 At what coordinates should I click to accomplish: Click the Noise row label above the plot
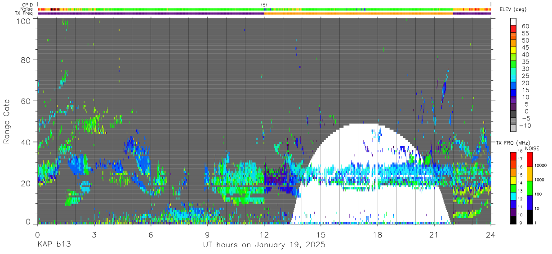27,9
